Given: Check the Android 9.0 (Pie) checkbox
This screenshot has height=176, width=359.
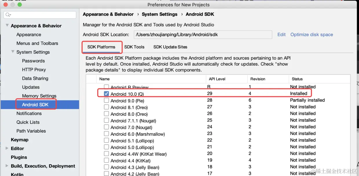Looking at the screenshot, I should (106, 100).
